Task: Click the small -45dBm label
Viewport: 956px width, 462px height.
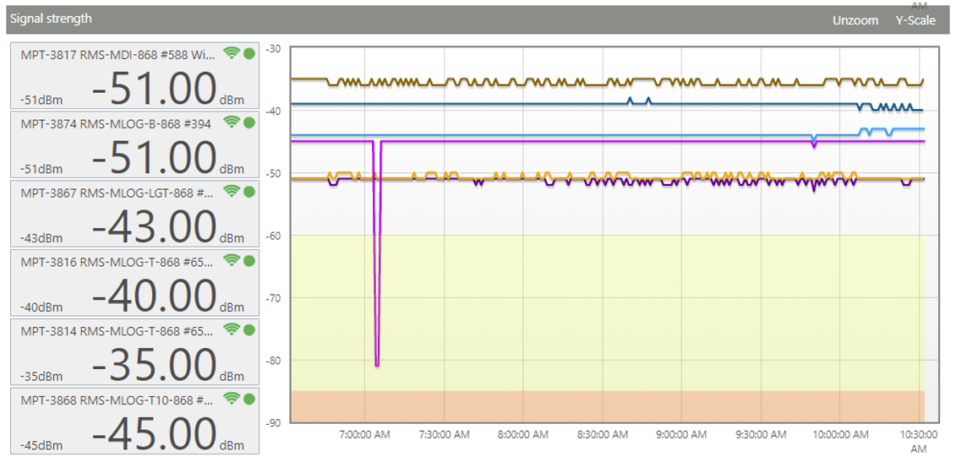Action: [x=41, y=445]
